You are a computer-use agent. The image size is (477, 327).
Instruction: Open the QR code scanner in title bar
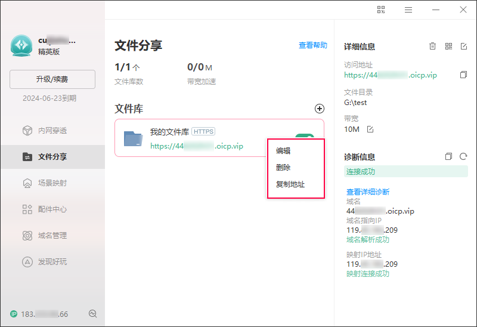point(382,10)
